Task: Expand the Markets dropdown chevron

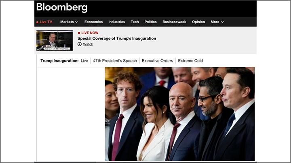Action: coord(77,22)
